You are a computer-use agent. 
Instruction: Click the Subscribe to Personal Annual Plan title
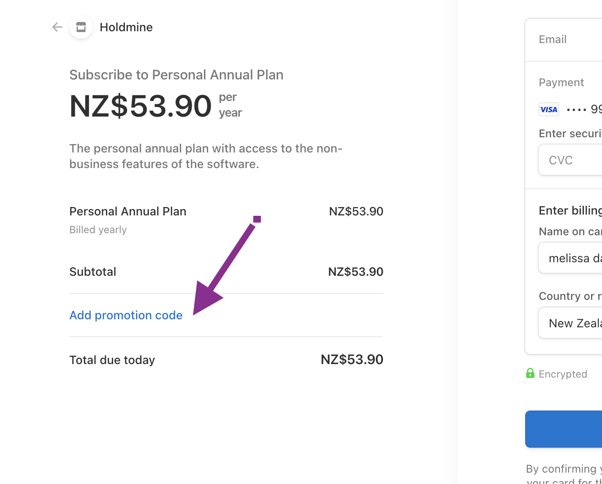[176, 75]
